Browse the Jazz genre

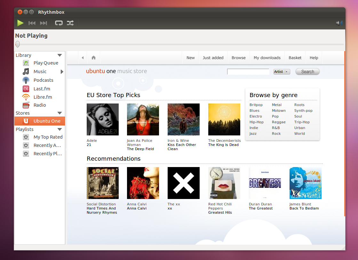pyautogui.click(x=253, y=134)
